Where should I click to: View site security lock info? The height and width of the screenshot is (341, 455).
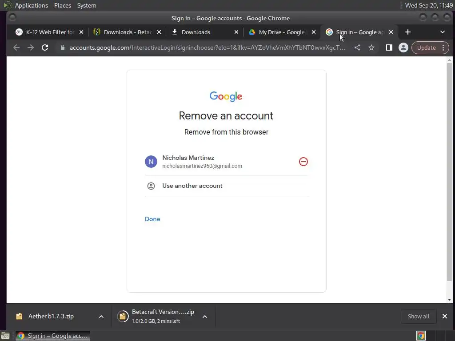pos(62,48)
